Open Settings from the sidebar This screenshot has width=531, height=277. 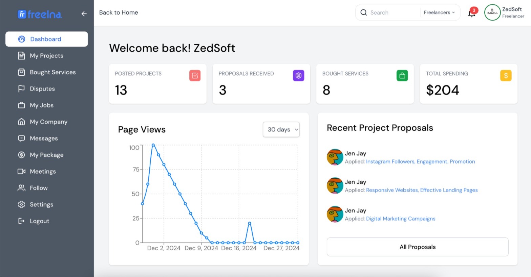pyautogui.click(x=47, y=205)
